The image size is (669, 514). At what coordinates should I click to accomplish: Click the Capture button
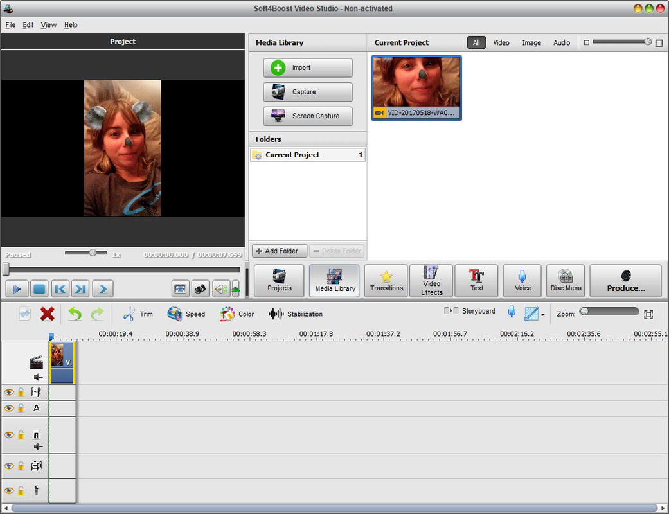point(308,92)
